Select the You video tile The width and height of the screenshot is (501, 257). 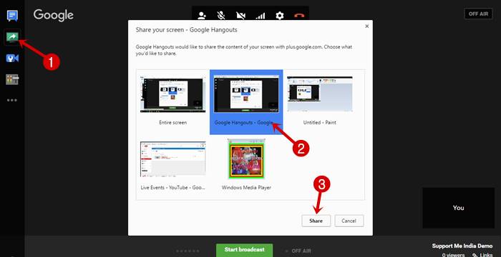coord(458,208)
